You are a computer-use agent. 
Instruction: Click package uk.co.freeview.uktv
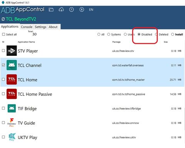pyautogui.click(x=124, y=138)
